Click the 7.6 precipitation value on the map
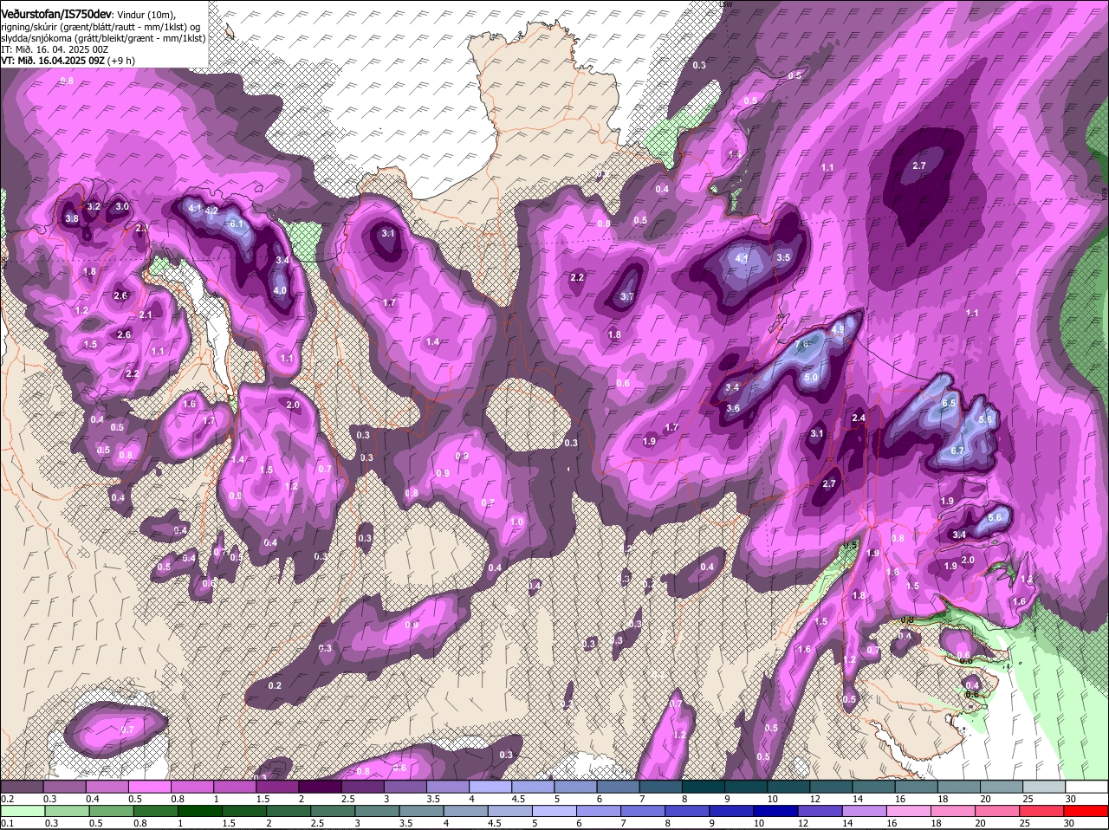 point(801,345)
